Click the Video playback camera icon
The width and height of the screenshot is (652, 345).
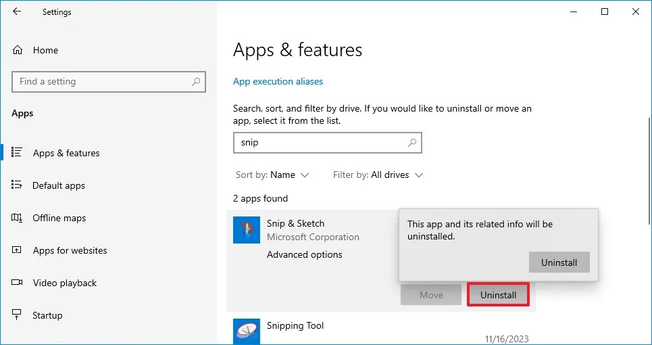coord(17,283)
